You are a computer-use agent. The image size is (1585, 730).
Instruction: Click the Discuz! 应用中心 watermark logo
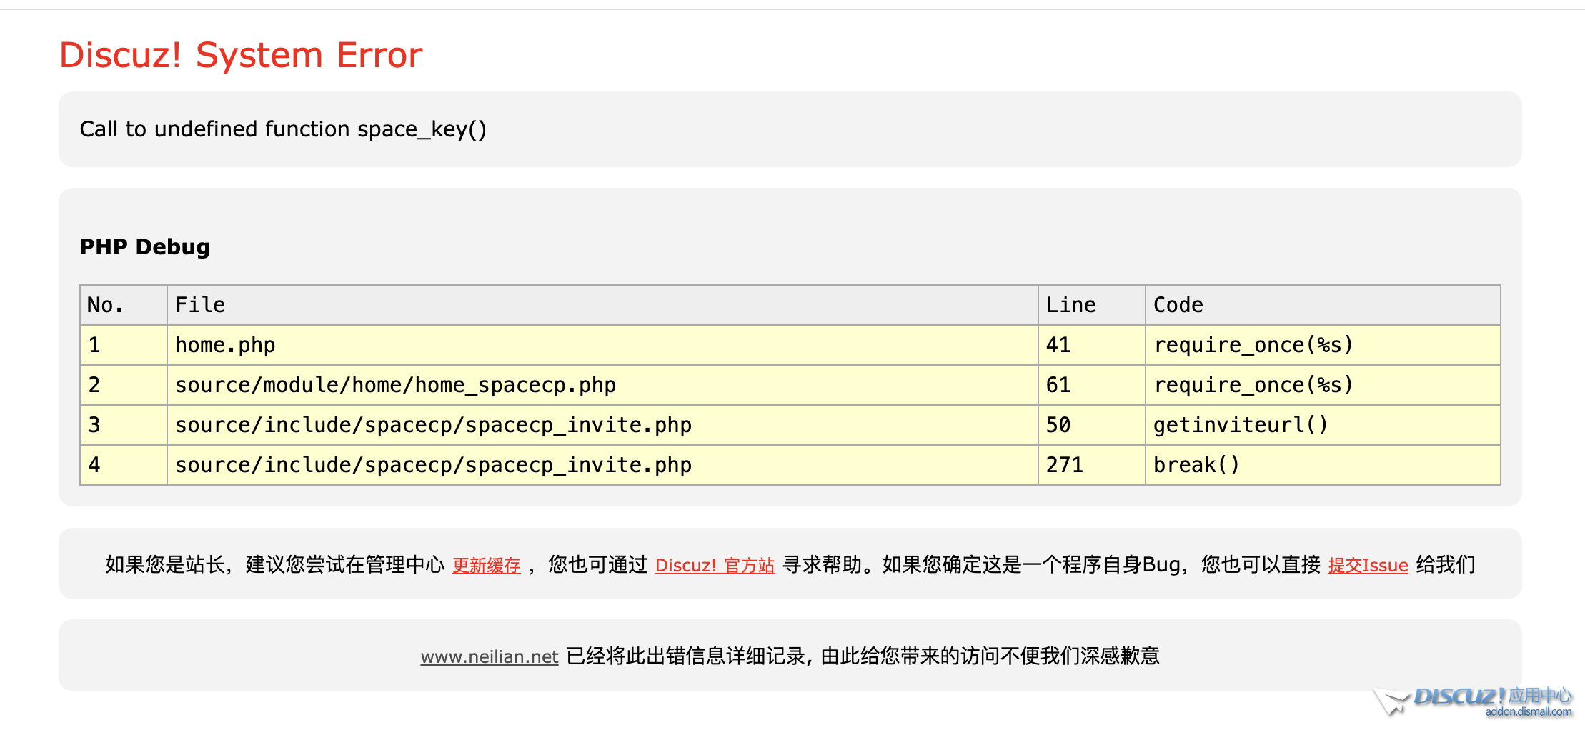coord(1475,701)
